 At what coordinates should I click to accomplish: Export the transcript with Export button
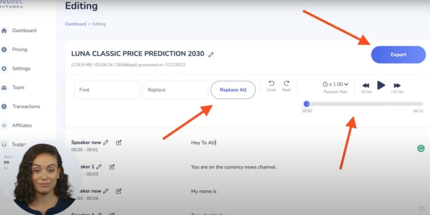click(x=399, y=55)
